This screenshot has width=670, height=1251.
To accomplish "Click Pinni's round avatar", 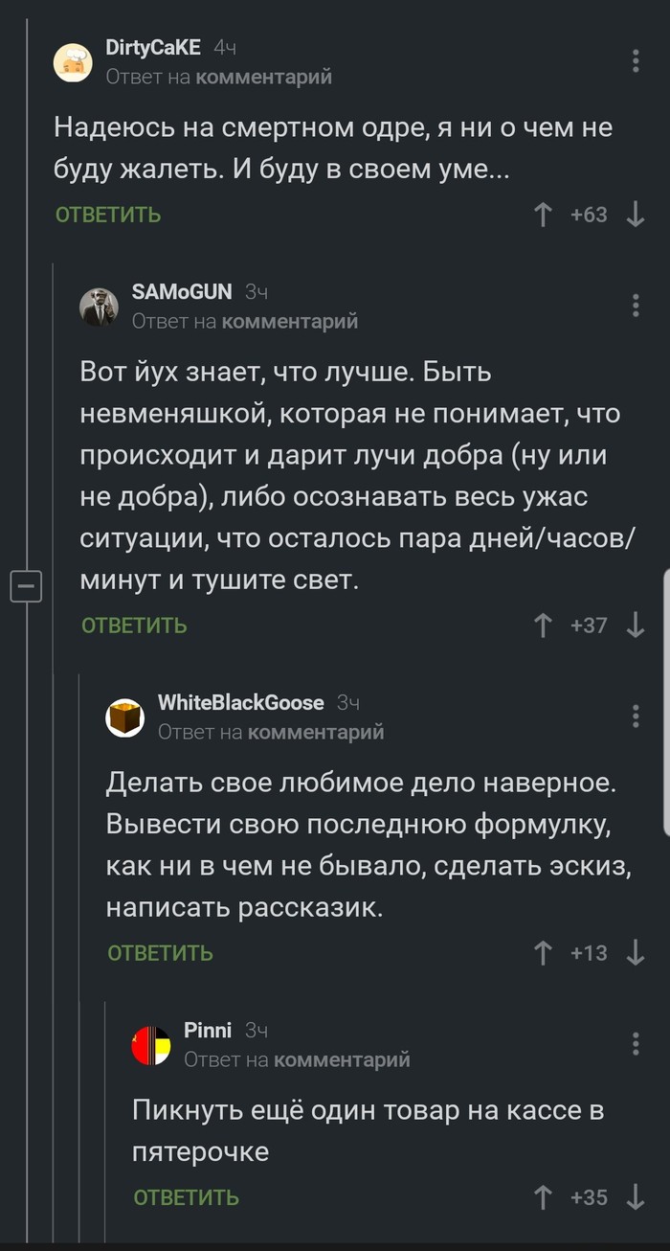I will 152,1044.
